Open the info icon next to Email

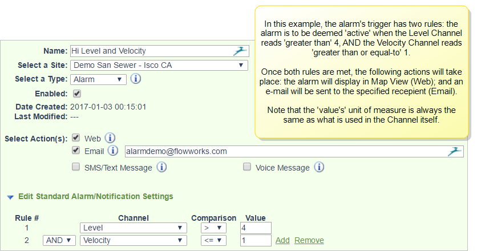(113, 151)
